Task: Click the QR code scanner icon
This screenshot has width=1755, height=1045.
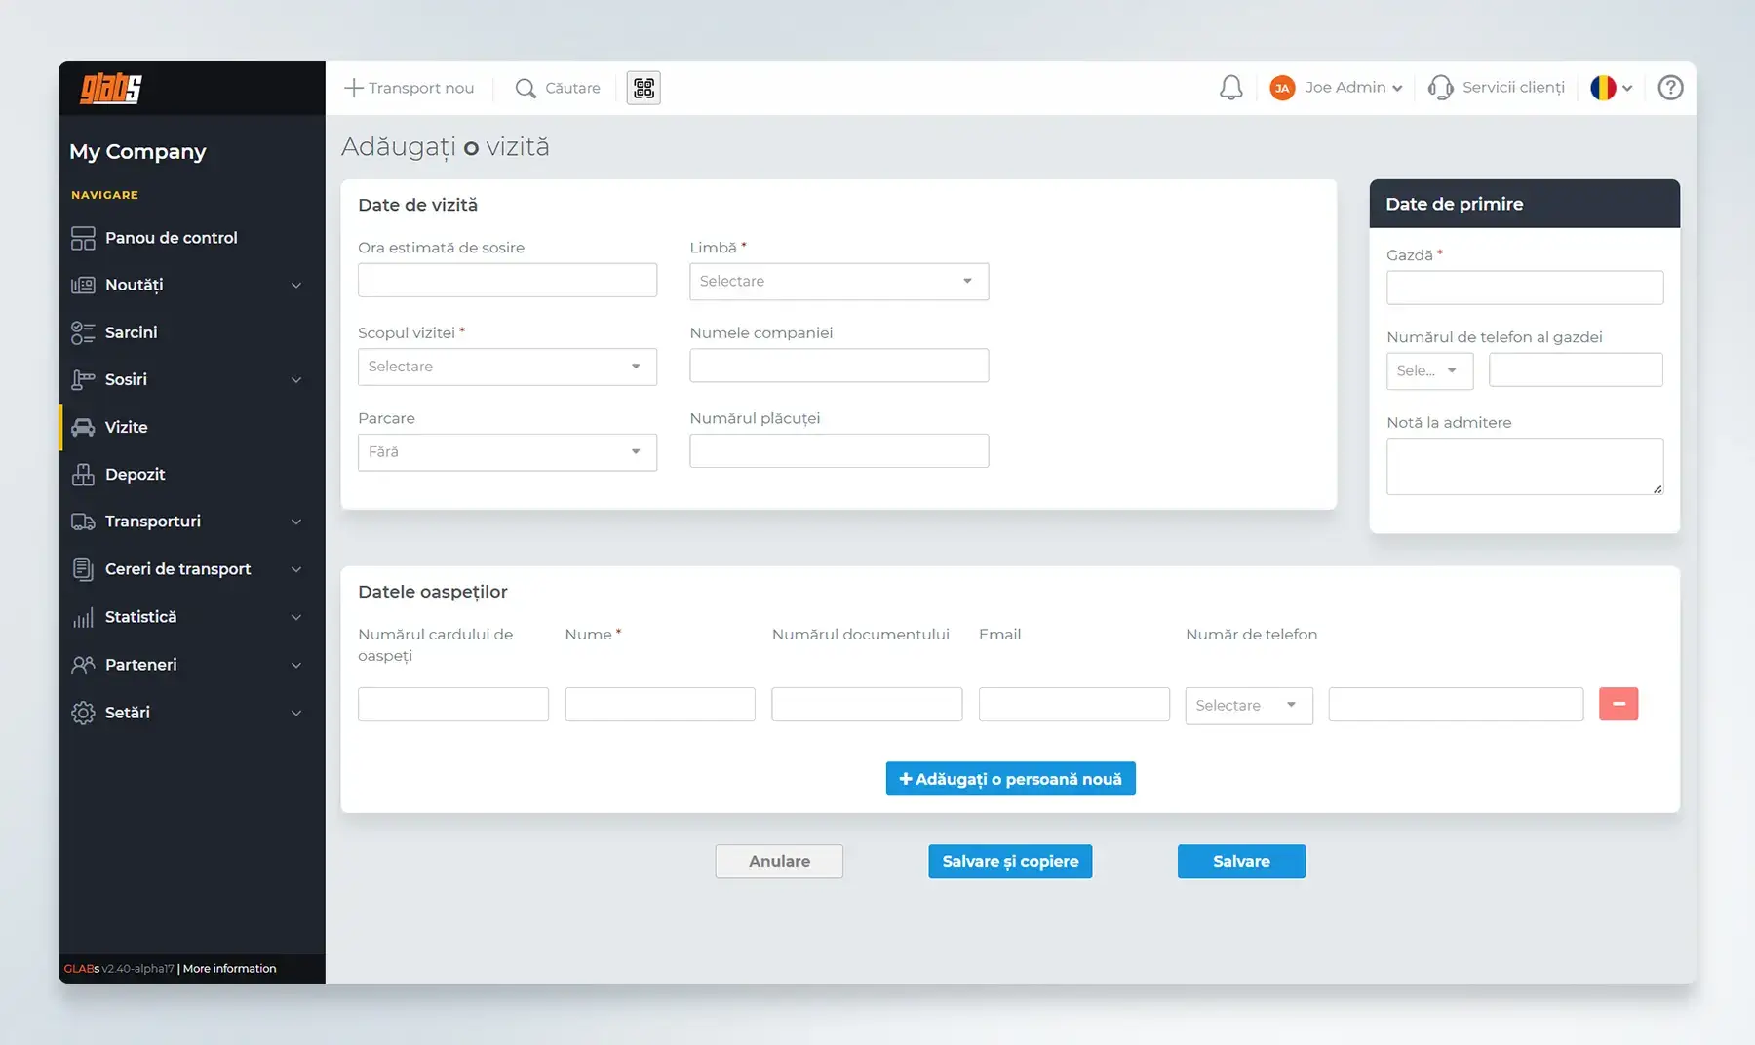Action: tap(643, 88)
